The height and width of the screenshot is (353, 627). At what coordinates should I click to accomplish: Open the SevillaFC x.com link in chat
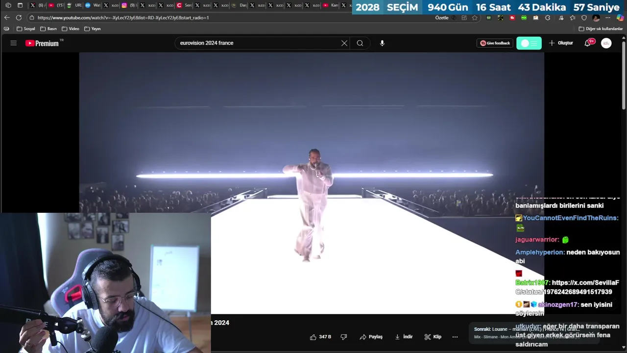(567, 287)
